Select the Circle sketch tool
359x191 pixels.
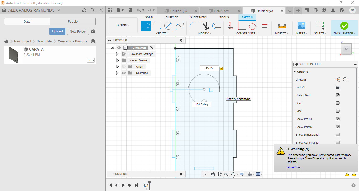(x=168, y=26)
